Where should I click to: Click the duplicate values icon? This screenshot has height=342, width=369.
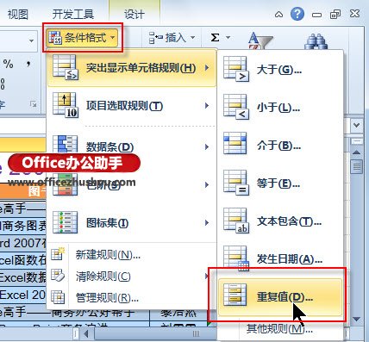tap(235, 295)
